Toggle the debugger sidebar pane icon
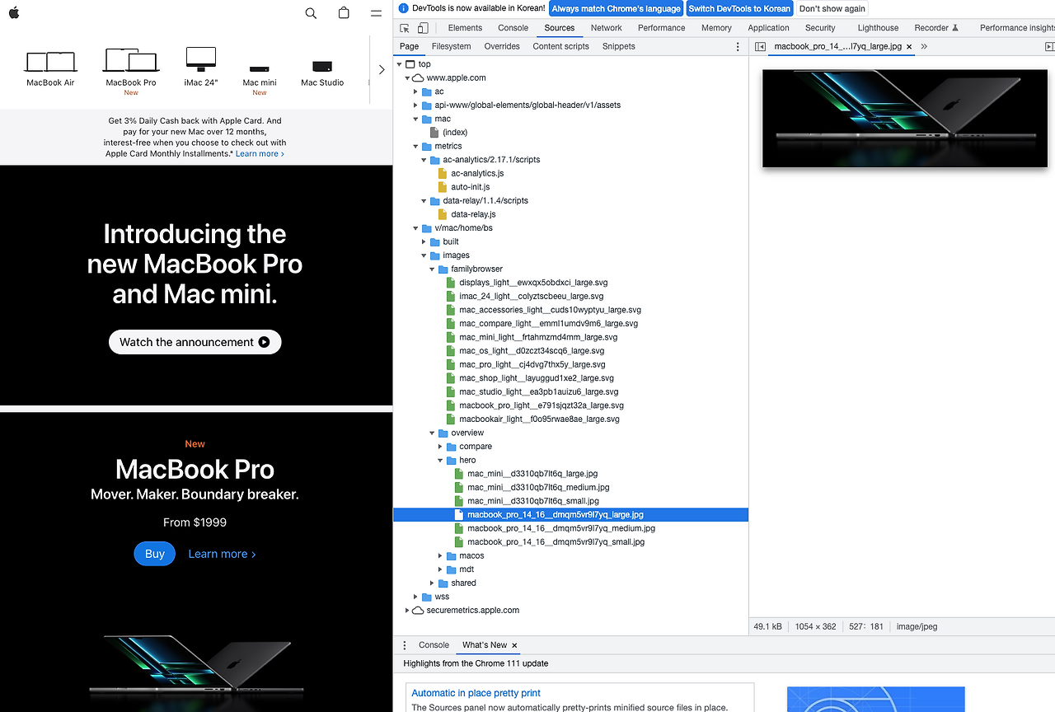The image size is (1055, 712). [1048, 47]
